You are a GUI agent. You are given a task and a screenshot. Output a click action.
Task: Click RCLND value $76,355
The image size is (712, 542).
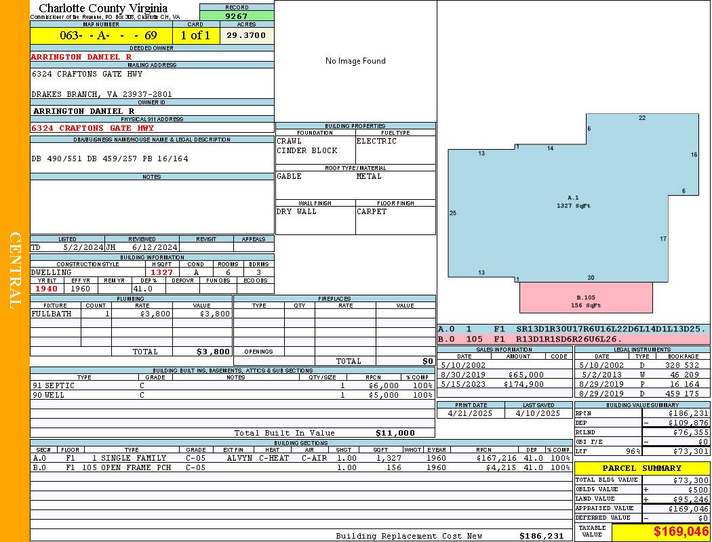point(691,432)
